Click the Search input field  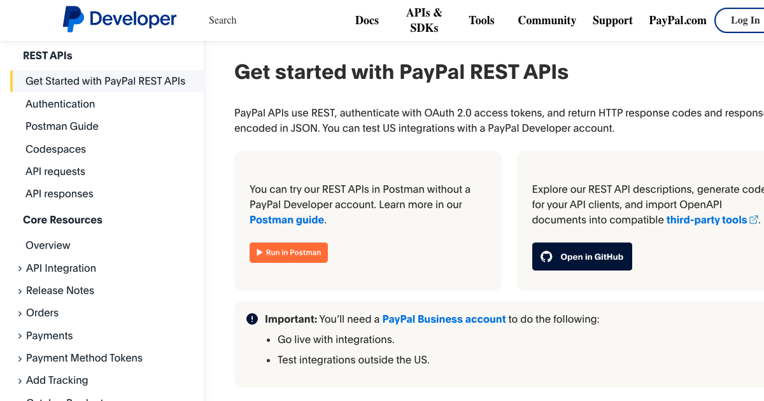tap(223, 20)
